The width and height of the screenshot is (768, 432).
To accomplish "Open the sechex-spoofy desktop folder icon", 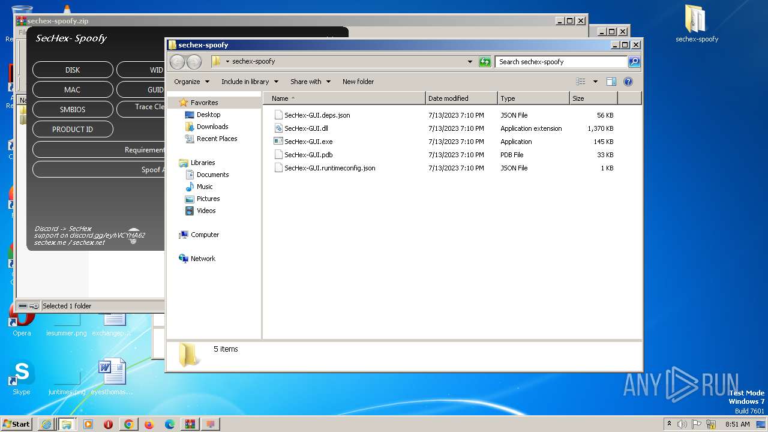I will pos(697,24).
